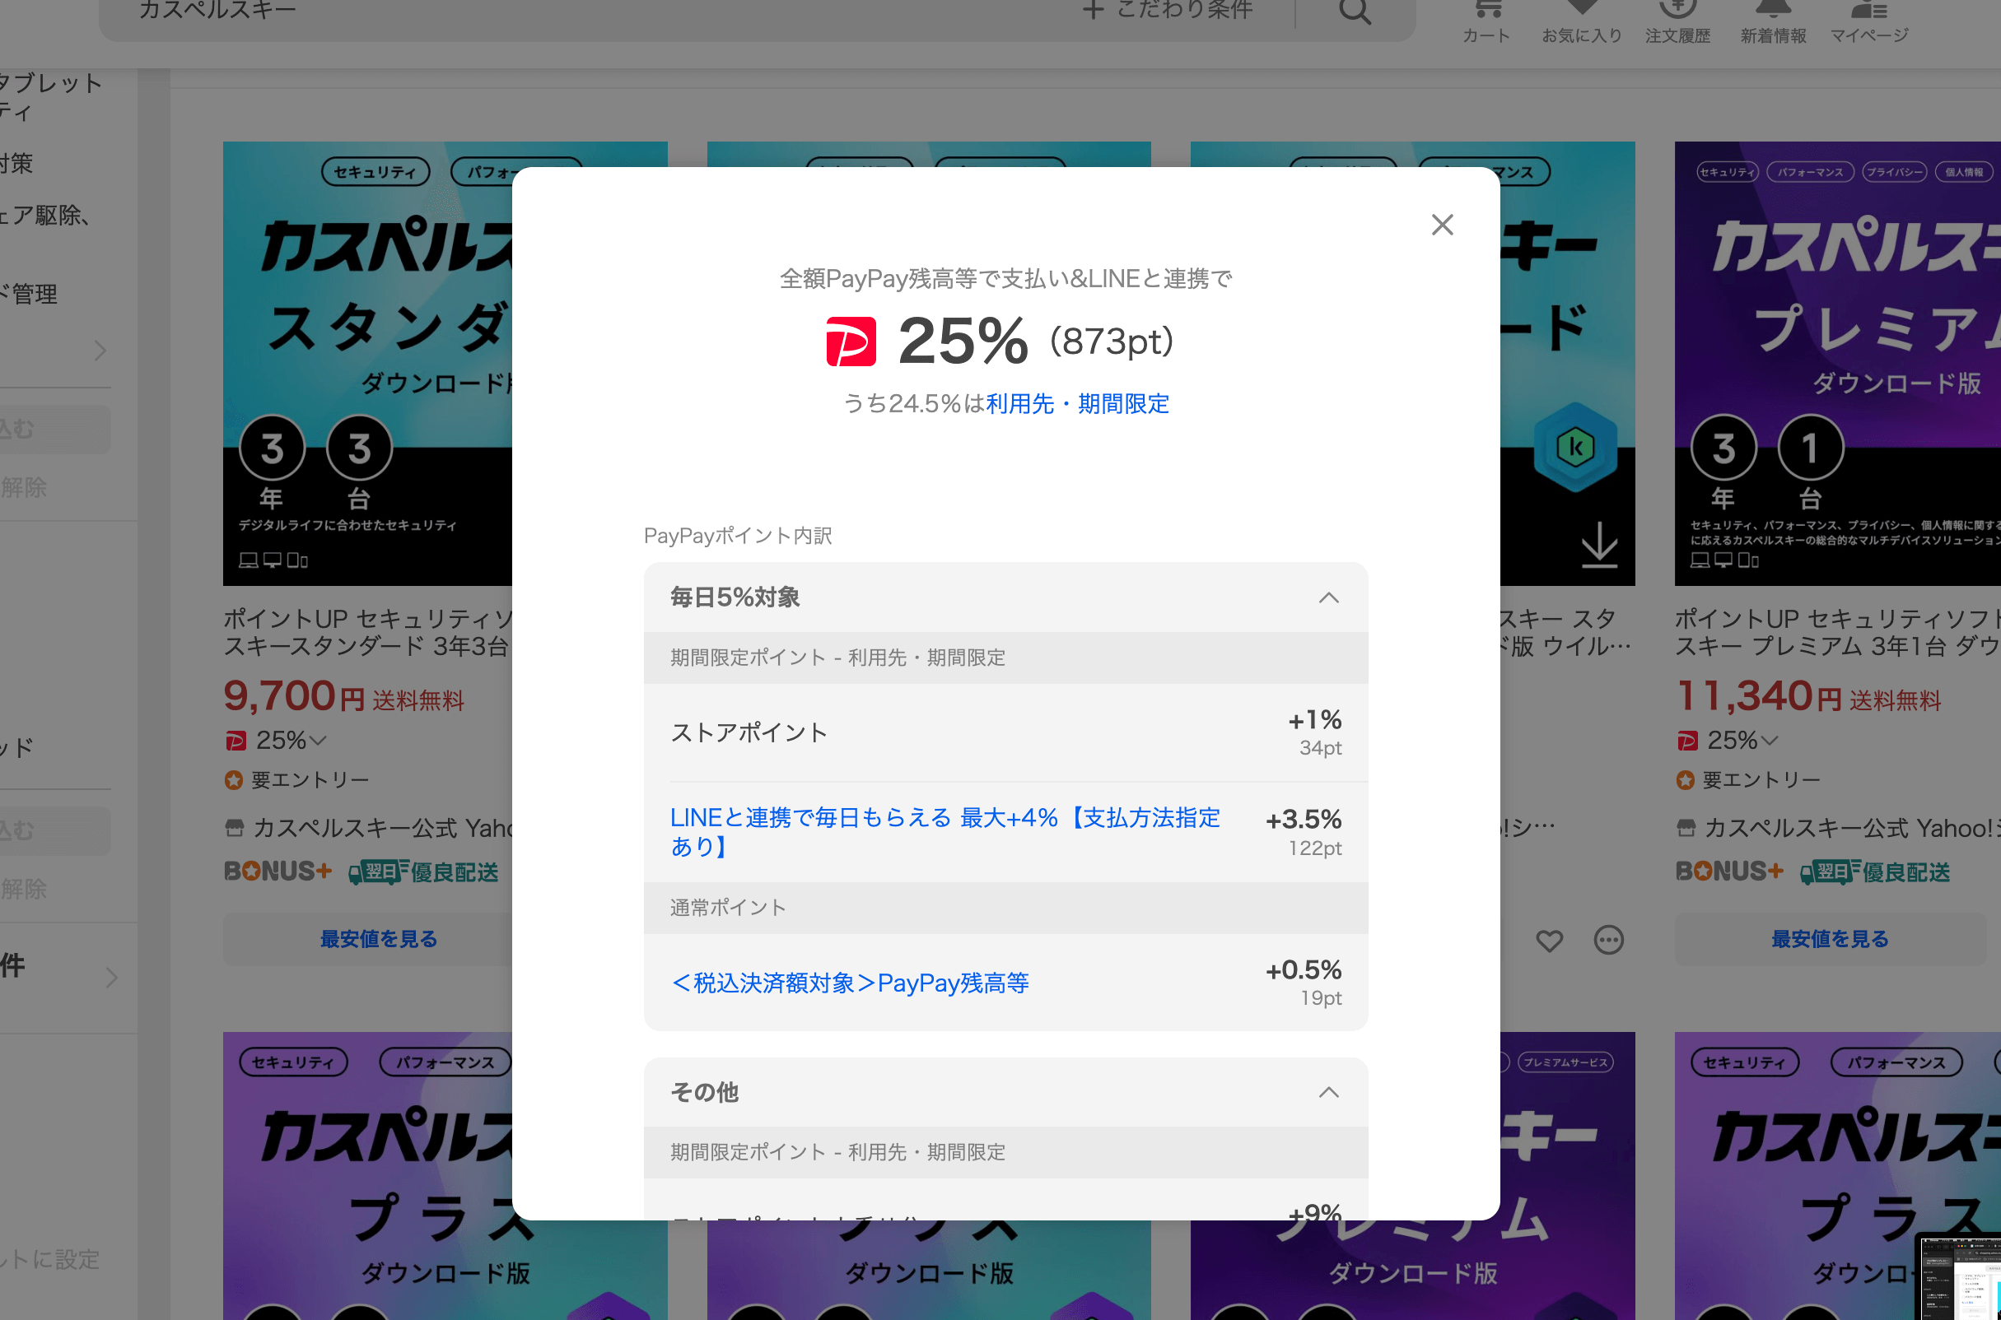Click 最安値を見る under 11,340円 item
Image resolution: width=2001 pixels, height=1320 pixels.
[1829, 939]
